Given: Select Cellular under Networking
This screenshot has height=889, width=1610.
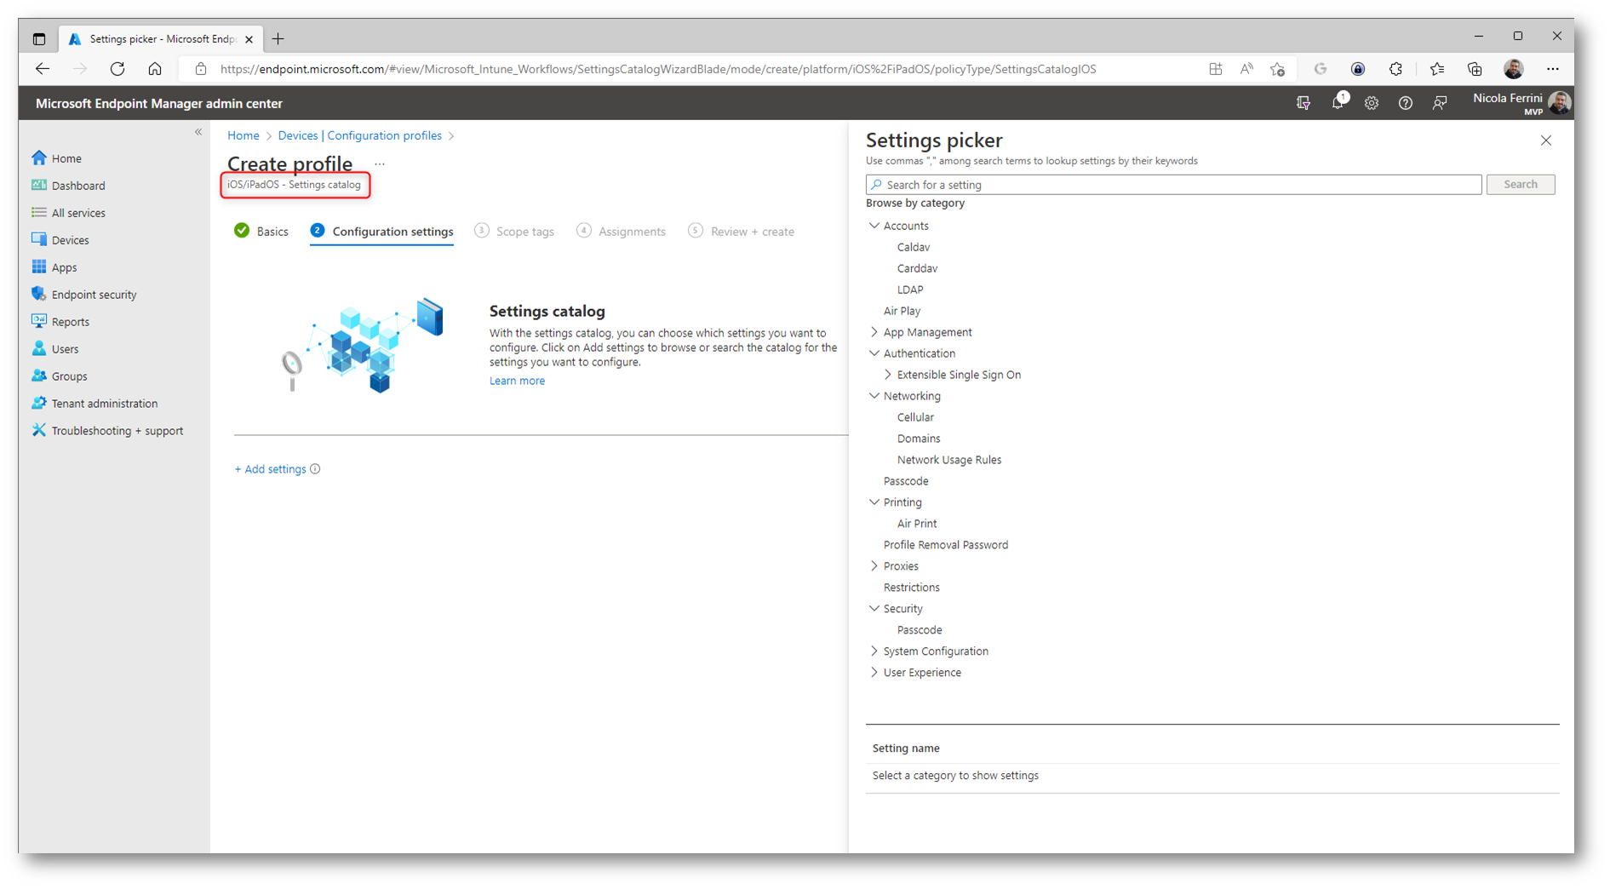Looking at the screenshot, I should point(915,417).
